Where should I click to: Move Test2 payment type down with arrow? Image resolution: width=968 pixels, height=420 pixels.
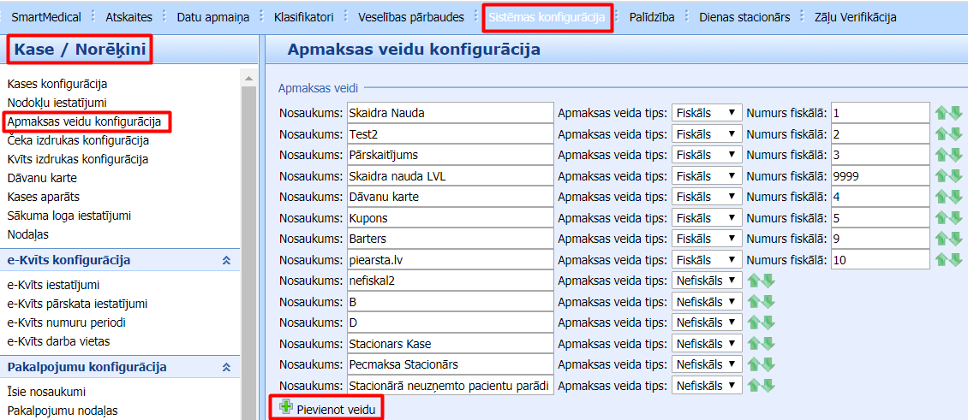point(956,134)
